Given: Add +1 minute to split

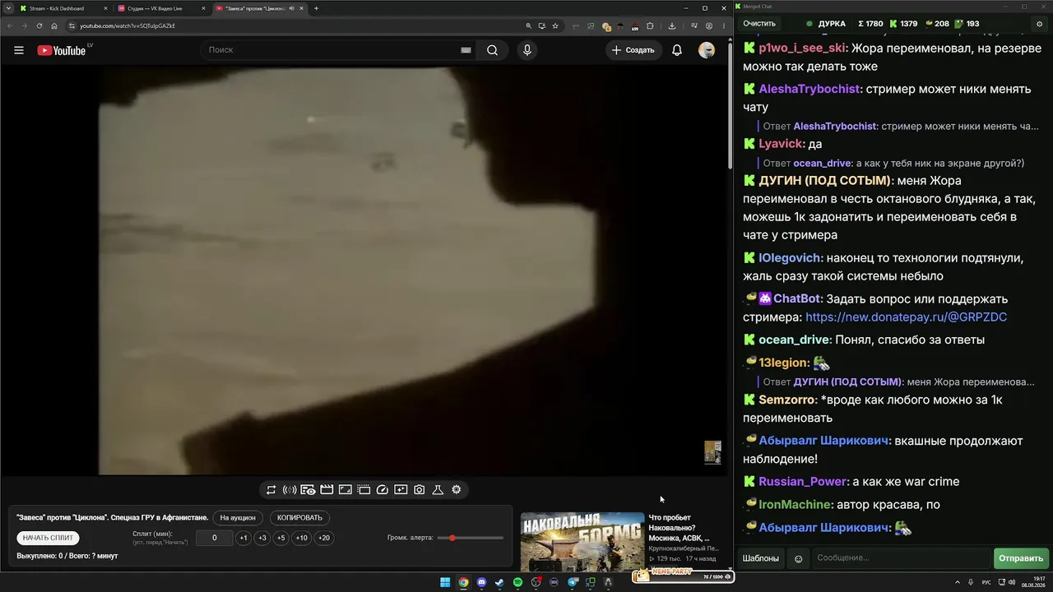Looking at the screenshot, I should coord(244,538).
